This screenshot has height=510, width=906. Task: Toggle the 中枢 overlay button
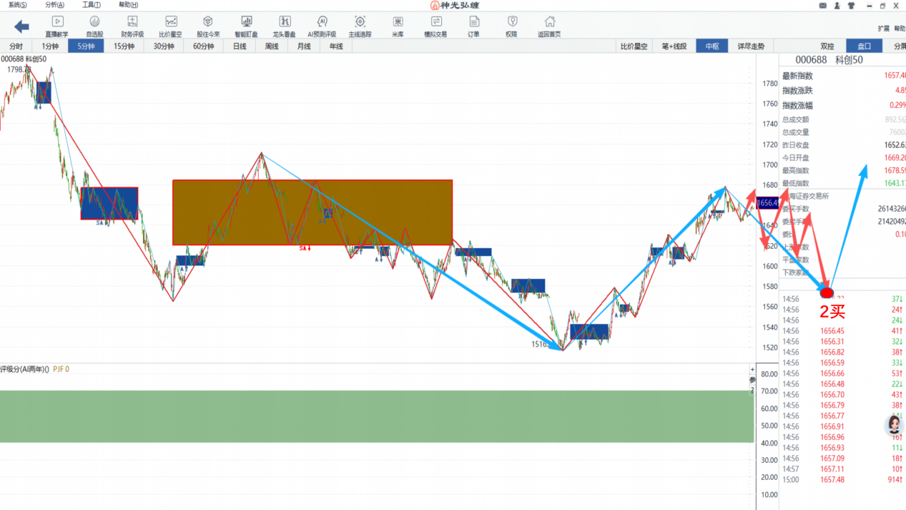pyautogui.click(x=711, y=46)
